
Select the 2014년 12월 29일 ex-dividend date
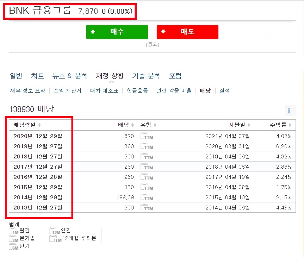tap(38, 197)
